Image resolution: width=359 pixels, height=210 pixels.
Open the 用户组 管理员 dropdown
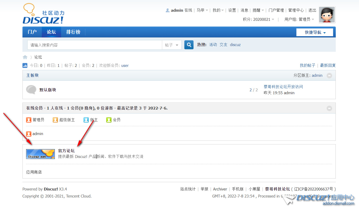pos(299,19)
